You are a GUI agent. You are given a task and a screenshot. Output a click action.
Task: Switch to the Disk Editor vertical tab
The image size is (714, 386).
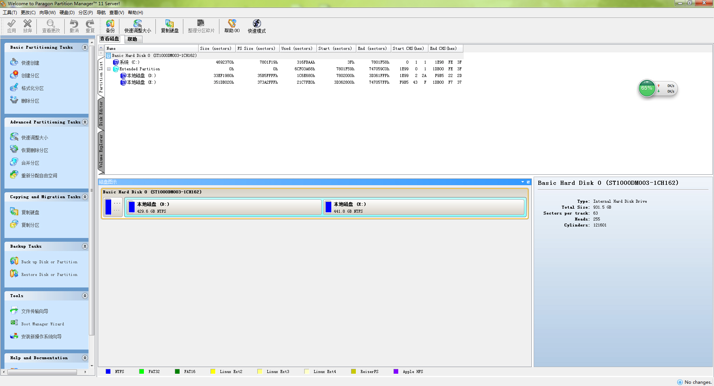101,114
